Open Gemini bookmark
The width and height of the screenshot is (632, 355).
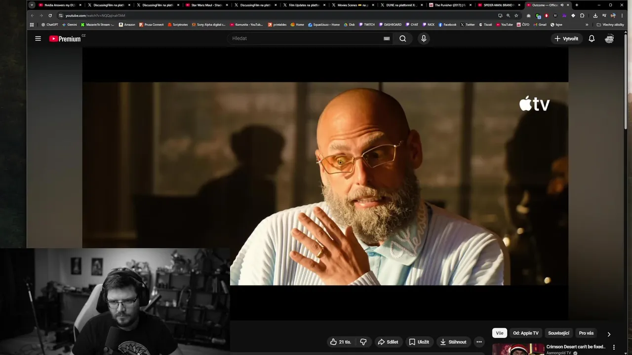coord(70,24)
